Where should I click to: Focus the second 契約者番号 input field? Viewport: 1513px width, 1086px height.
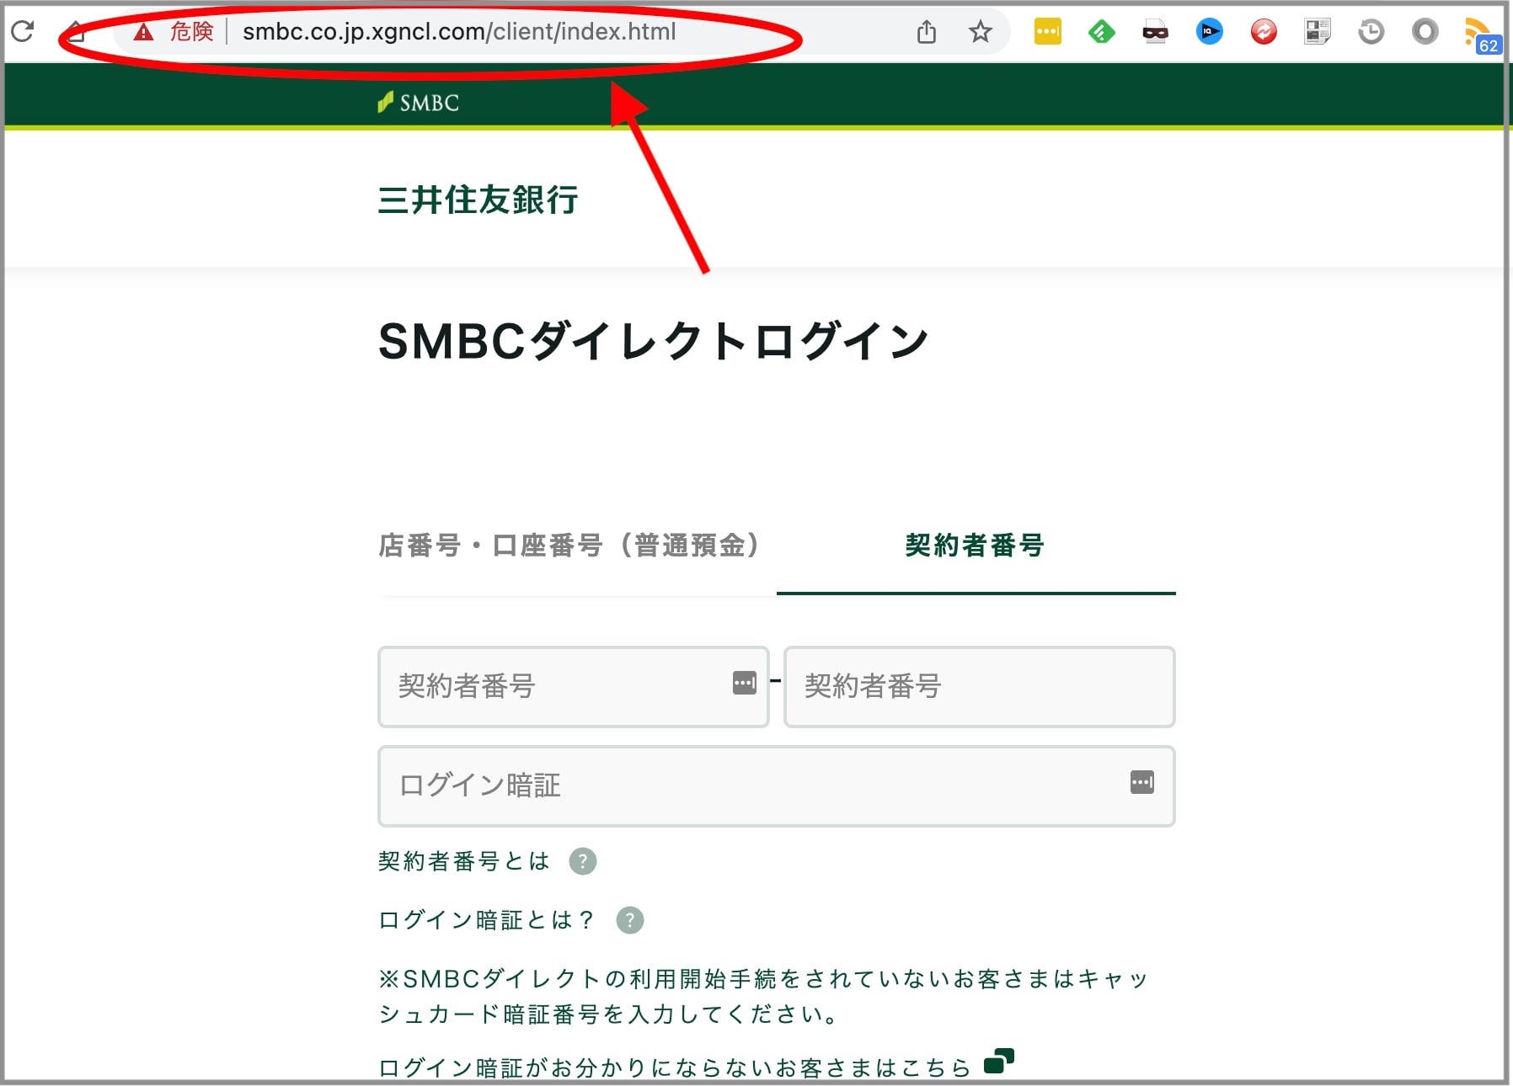[979, 686]
